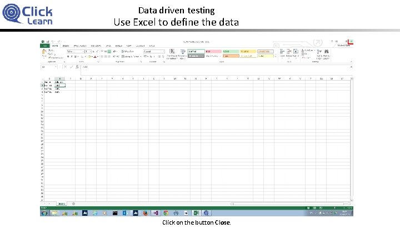Image resolution: width=400 pixels, height=243 pixels.
Task: Apply the green Good cell style
Action: point(231,52)
